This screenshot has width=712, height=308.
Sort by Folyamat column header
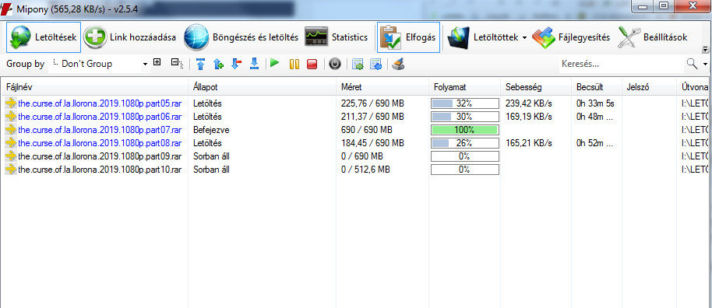pyautogui.click(x=464, y=86)
